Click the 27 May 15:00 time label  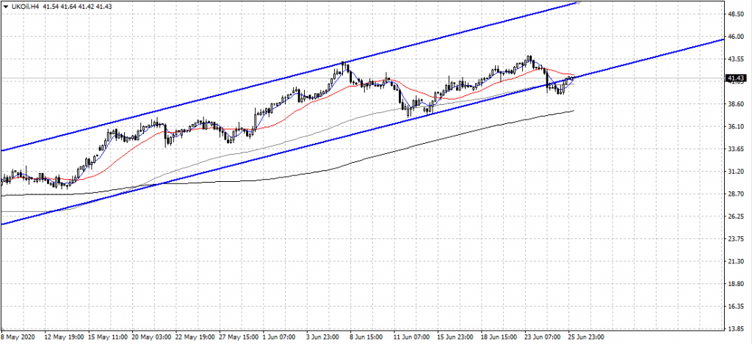click(x=238, y=338)
